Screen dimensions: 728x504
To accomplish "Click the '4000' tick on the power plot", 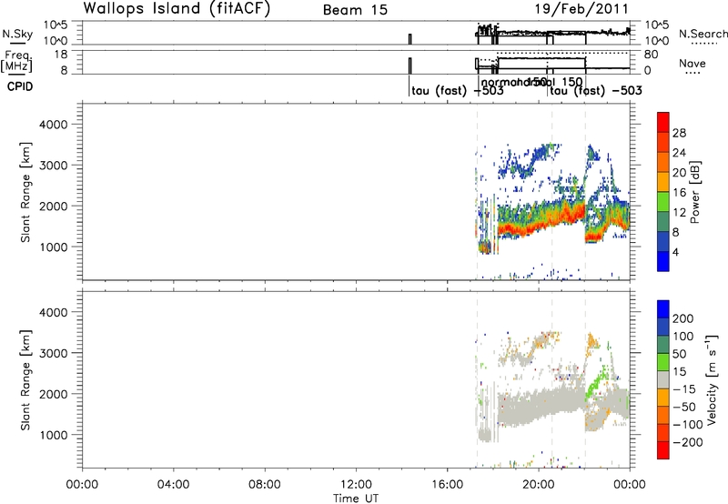I will 53,125.
